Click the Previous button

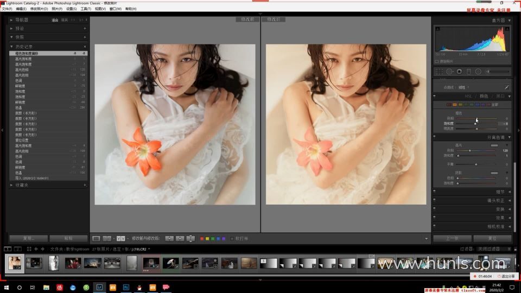tap(452, 239)
